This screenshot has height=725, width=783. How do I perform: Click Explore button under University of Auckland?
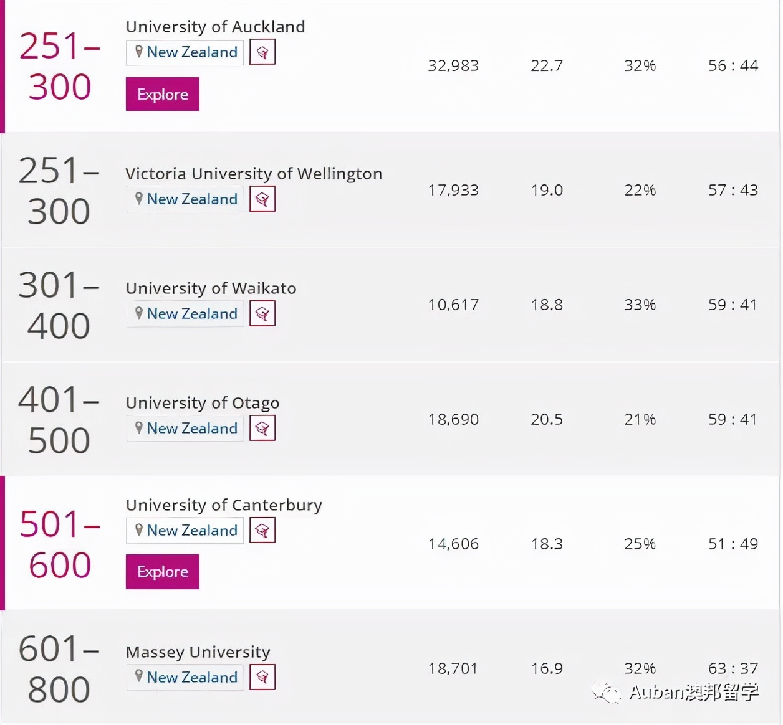click(x=163, y=94)
